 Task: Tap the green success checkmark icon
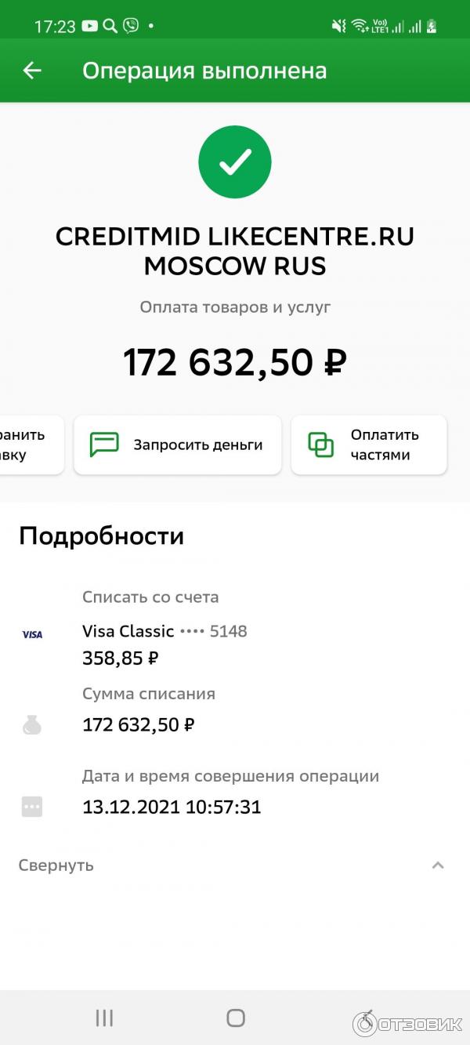click(235, 162)
